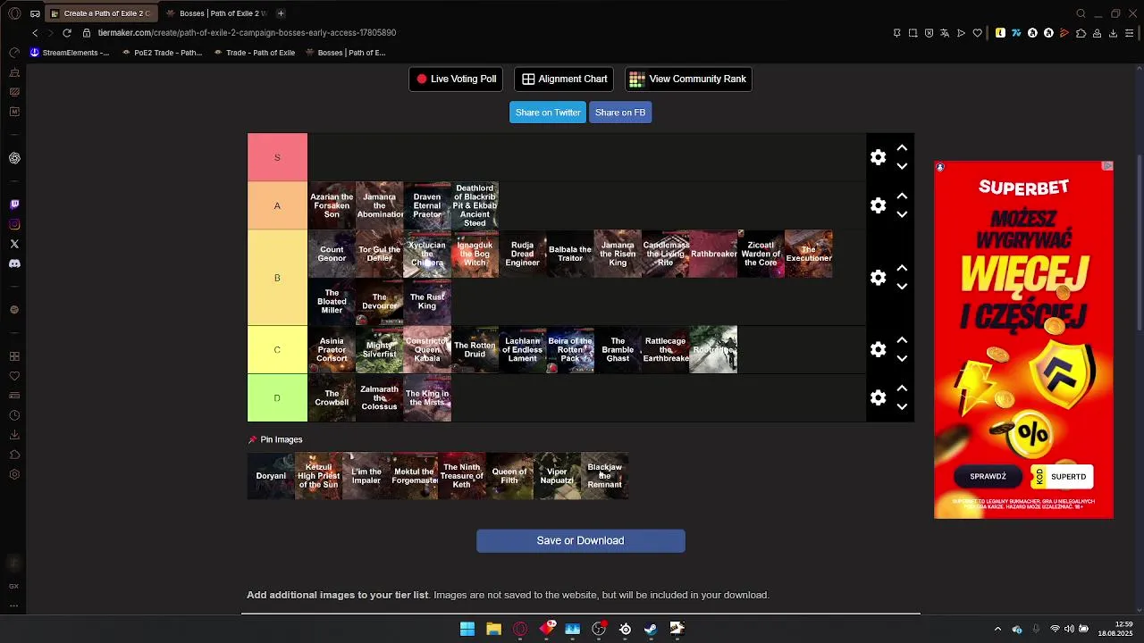Open settings gear for B tier row
The height and width of the screenshot is (643, 1144).
[x=878, y=278]
